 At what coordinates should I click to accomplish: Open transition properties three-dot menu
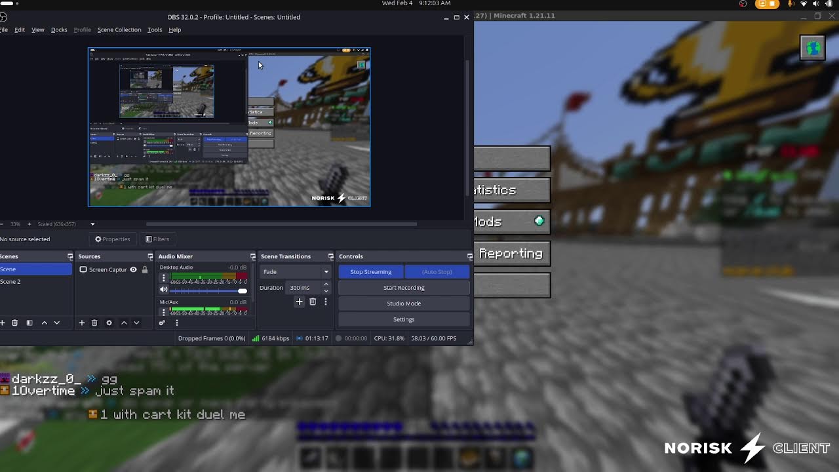pos(326,302)
